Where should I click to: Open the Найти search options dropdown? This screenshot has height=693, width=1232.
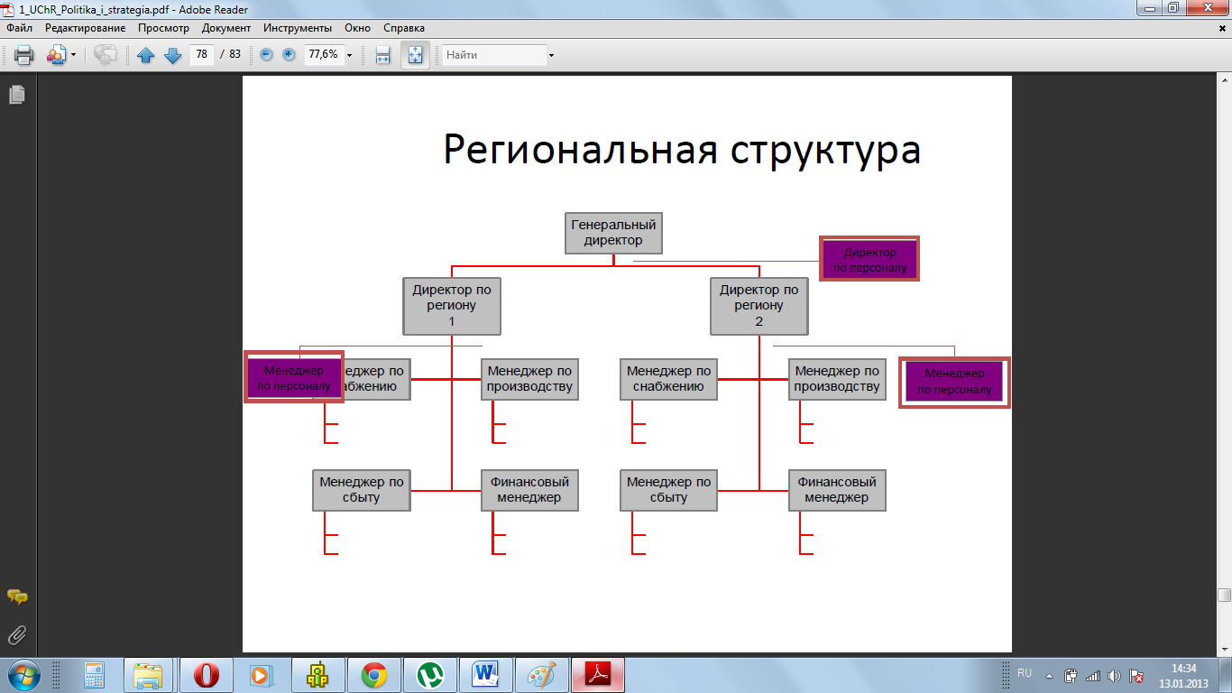tap(551, 55)
